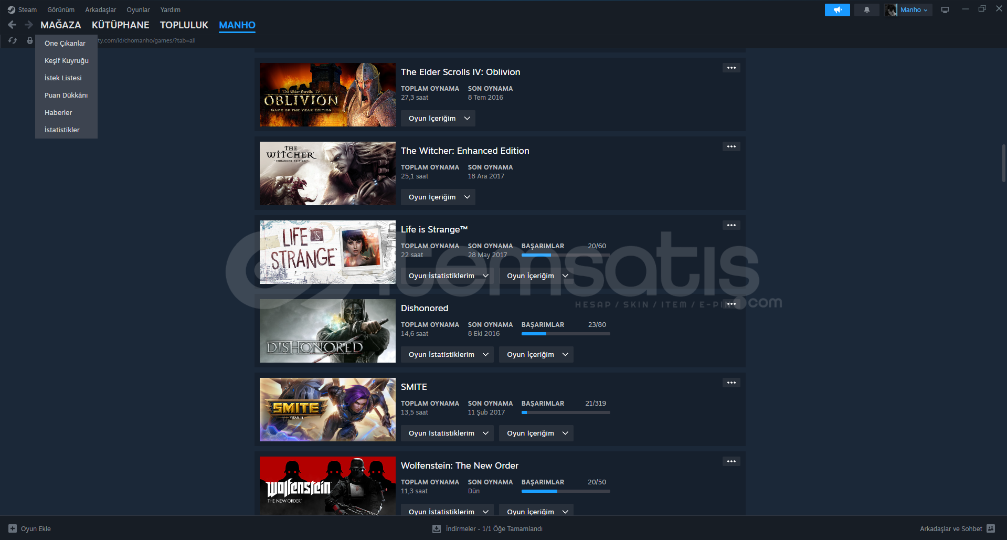
Task: Open the three-dot menu for Oblivion
Action: tap(732, 68)
